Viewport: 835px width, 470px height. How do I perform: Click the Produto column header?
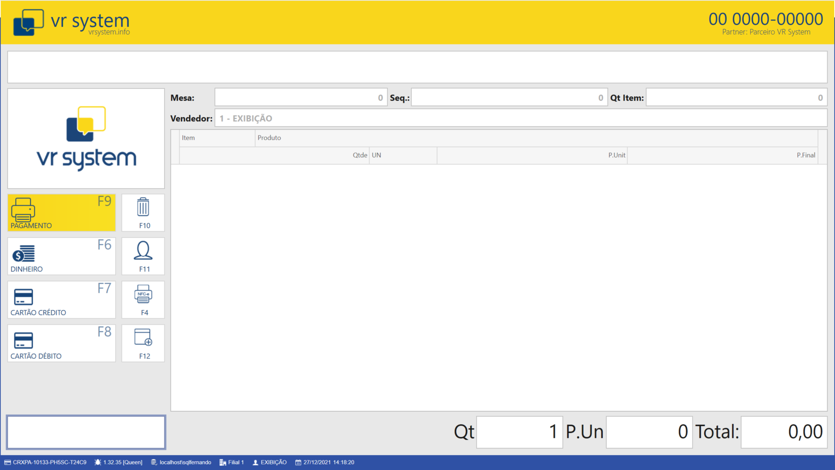(269, 138)
